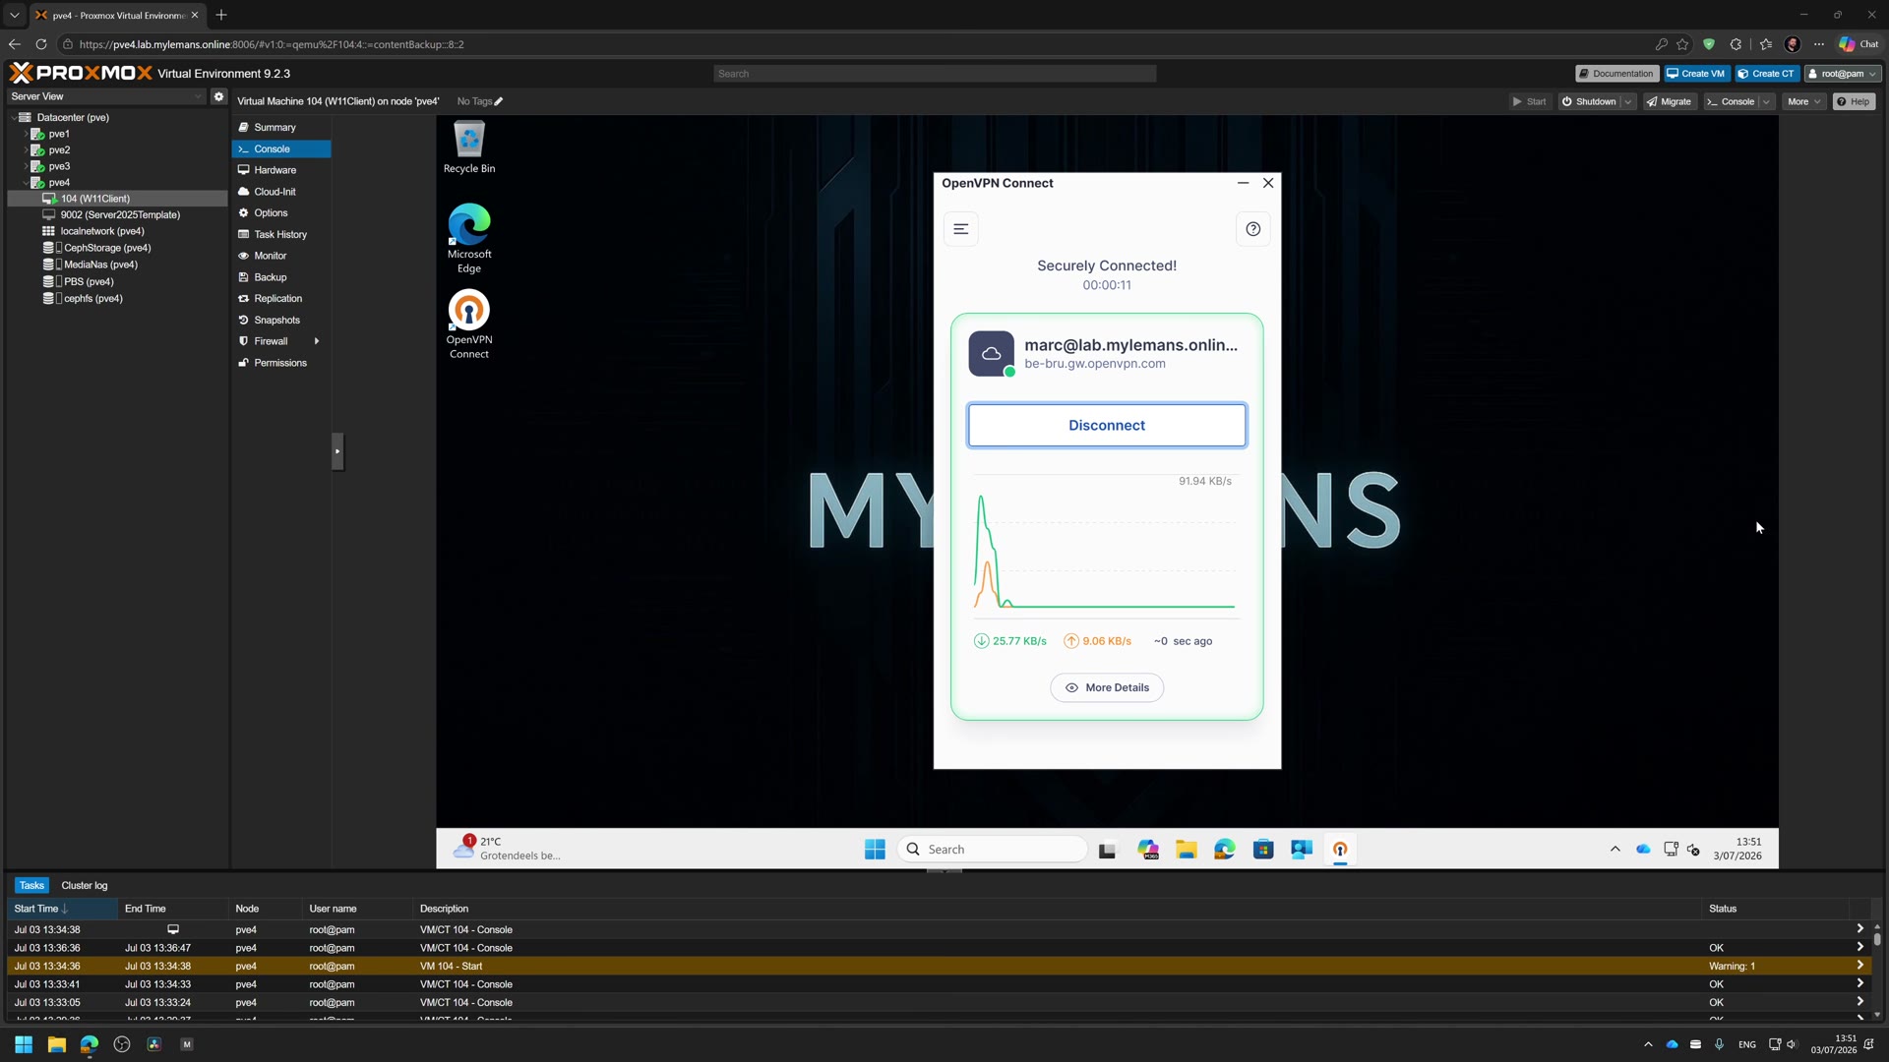Image resolution: width=1889 pixels, height=1062 pixels.
Task: Open Cloud-Init settings
Action: point(281,192)
